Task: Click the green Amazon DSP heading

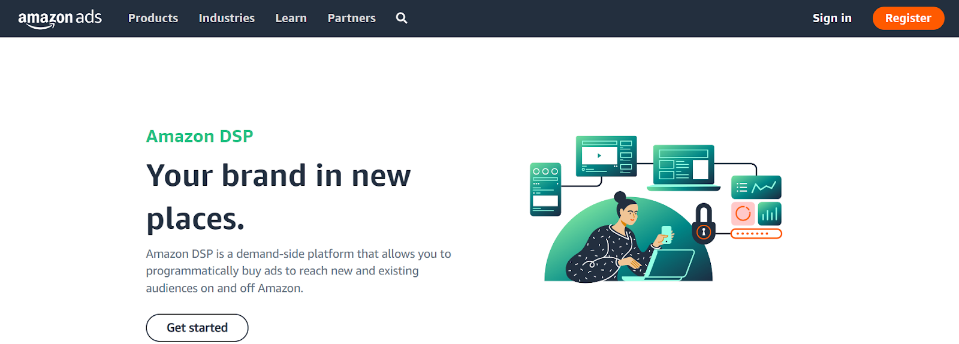Action: (200, 136)
